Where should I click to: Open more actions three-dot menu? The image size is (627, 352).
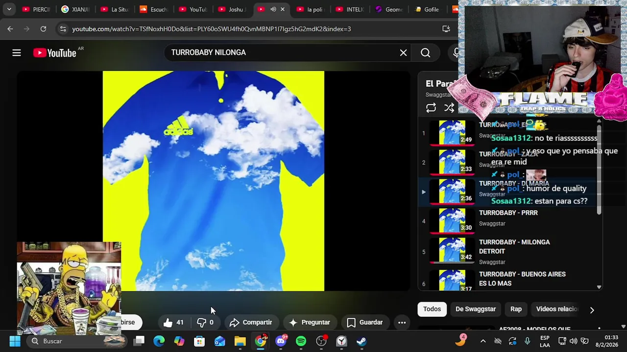(402, 322)
